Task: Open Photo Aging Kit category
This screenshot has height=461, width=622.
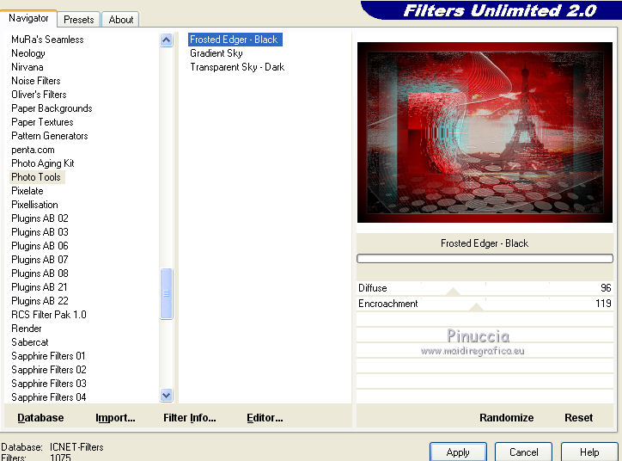Action: (x=43, y=163)
